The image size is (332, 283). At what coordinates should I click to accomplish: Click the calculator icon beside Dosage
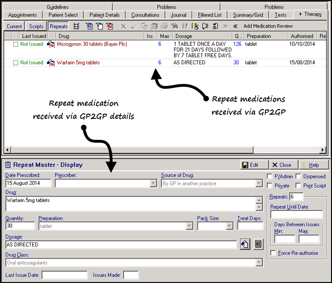coord(258,244)
